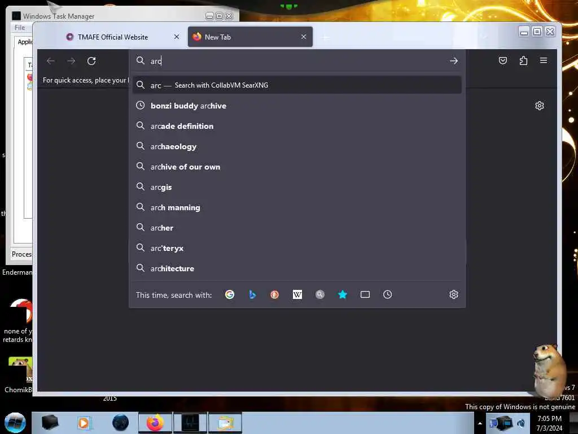Search this time with the gray magnifier engine
The width and height of the screenshot is (578, 434).
point(320,294)
